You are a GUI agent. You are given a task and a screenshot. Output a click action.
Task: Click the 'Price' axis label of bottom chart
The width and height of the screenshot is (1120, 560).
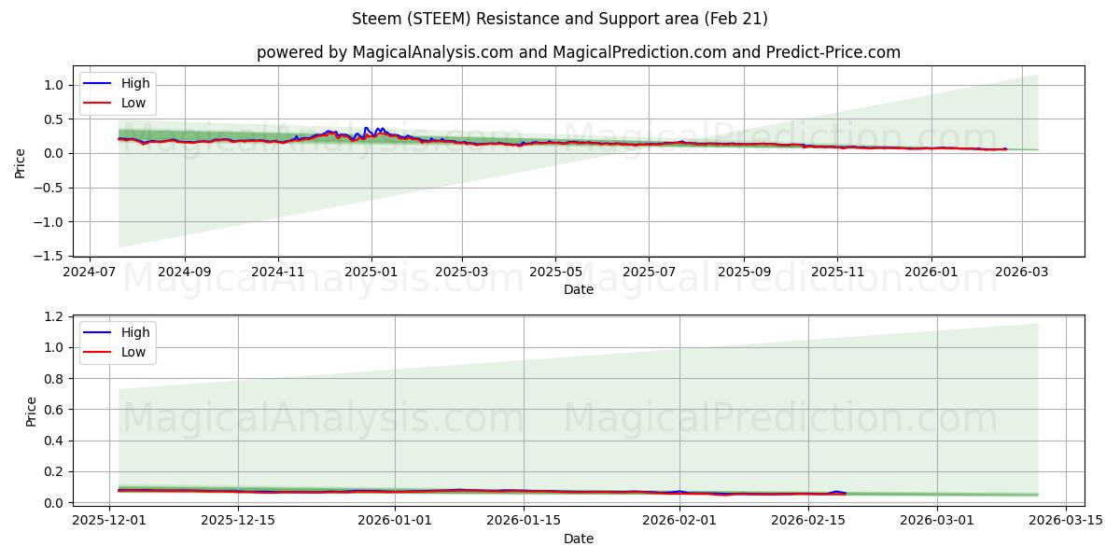pyautogui.click(x=31, y=411)
